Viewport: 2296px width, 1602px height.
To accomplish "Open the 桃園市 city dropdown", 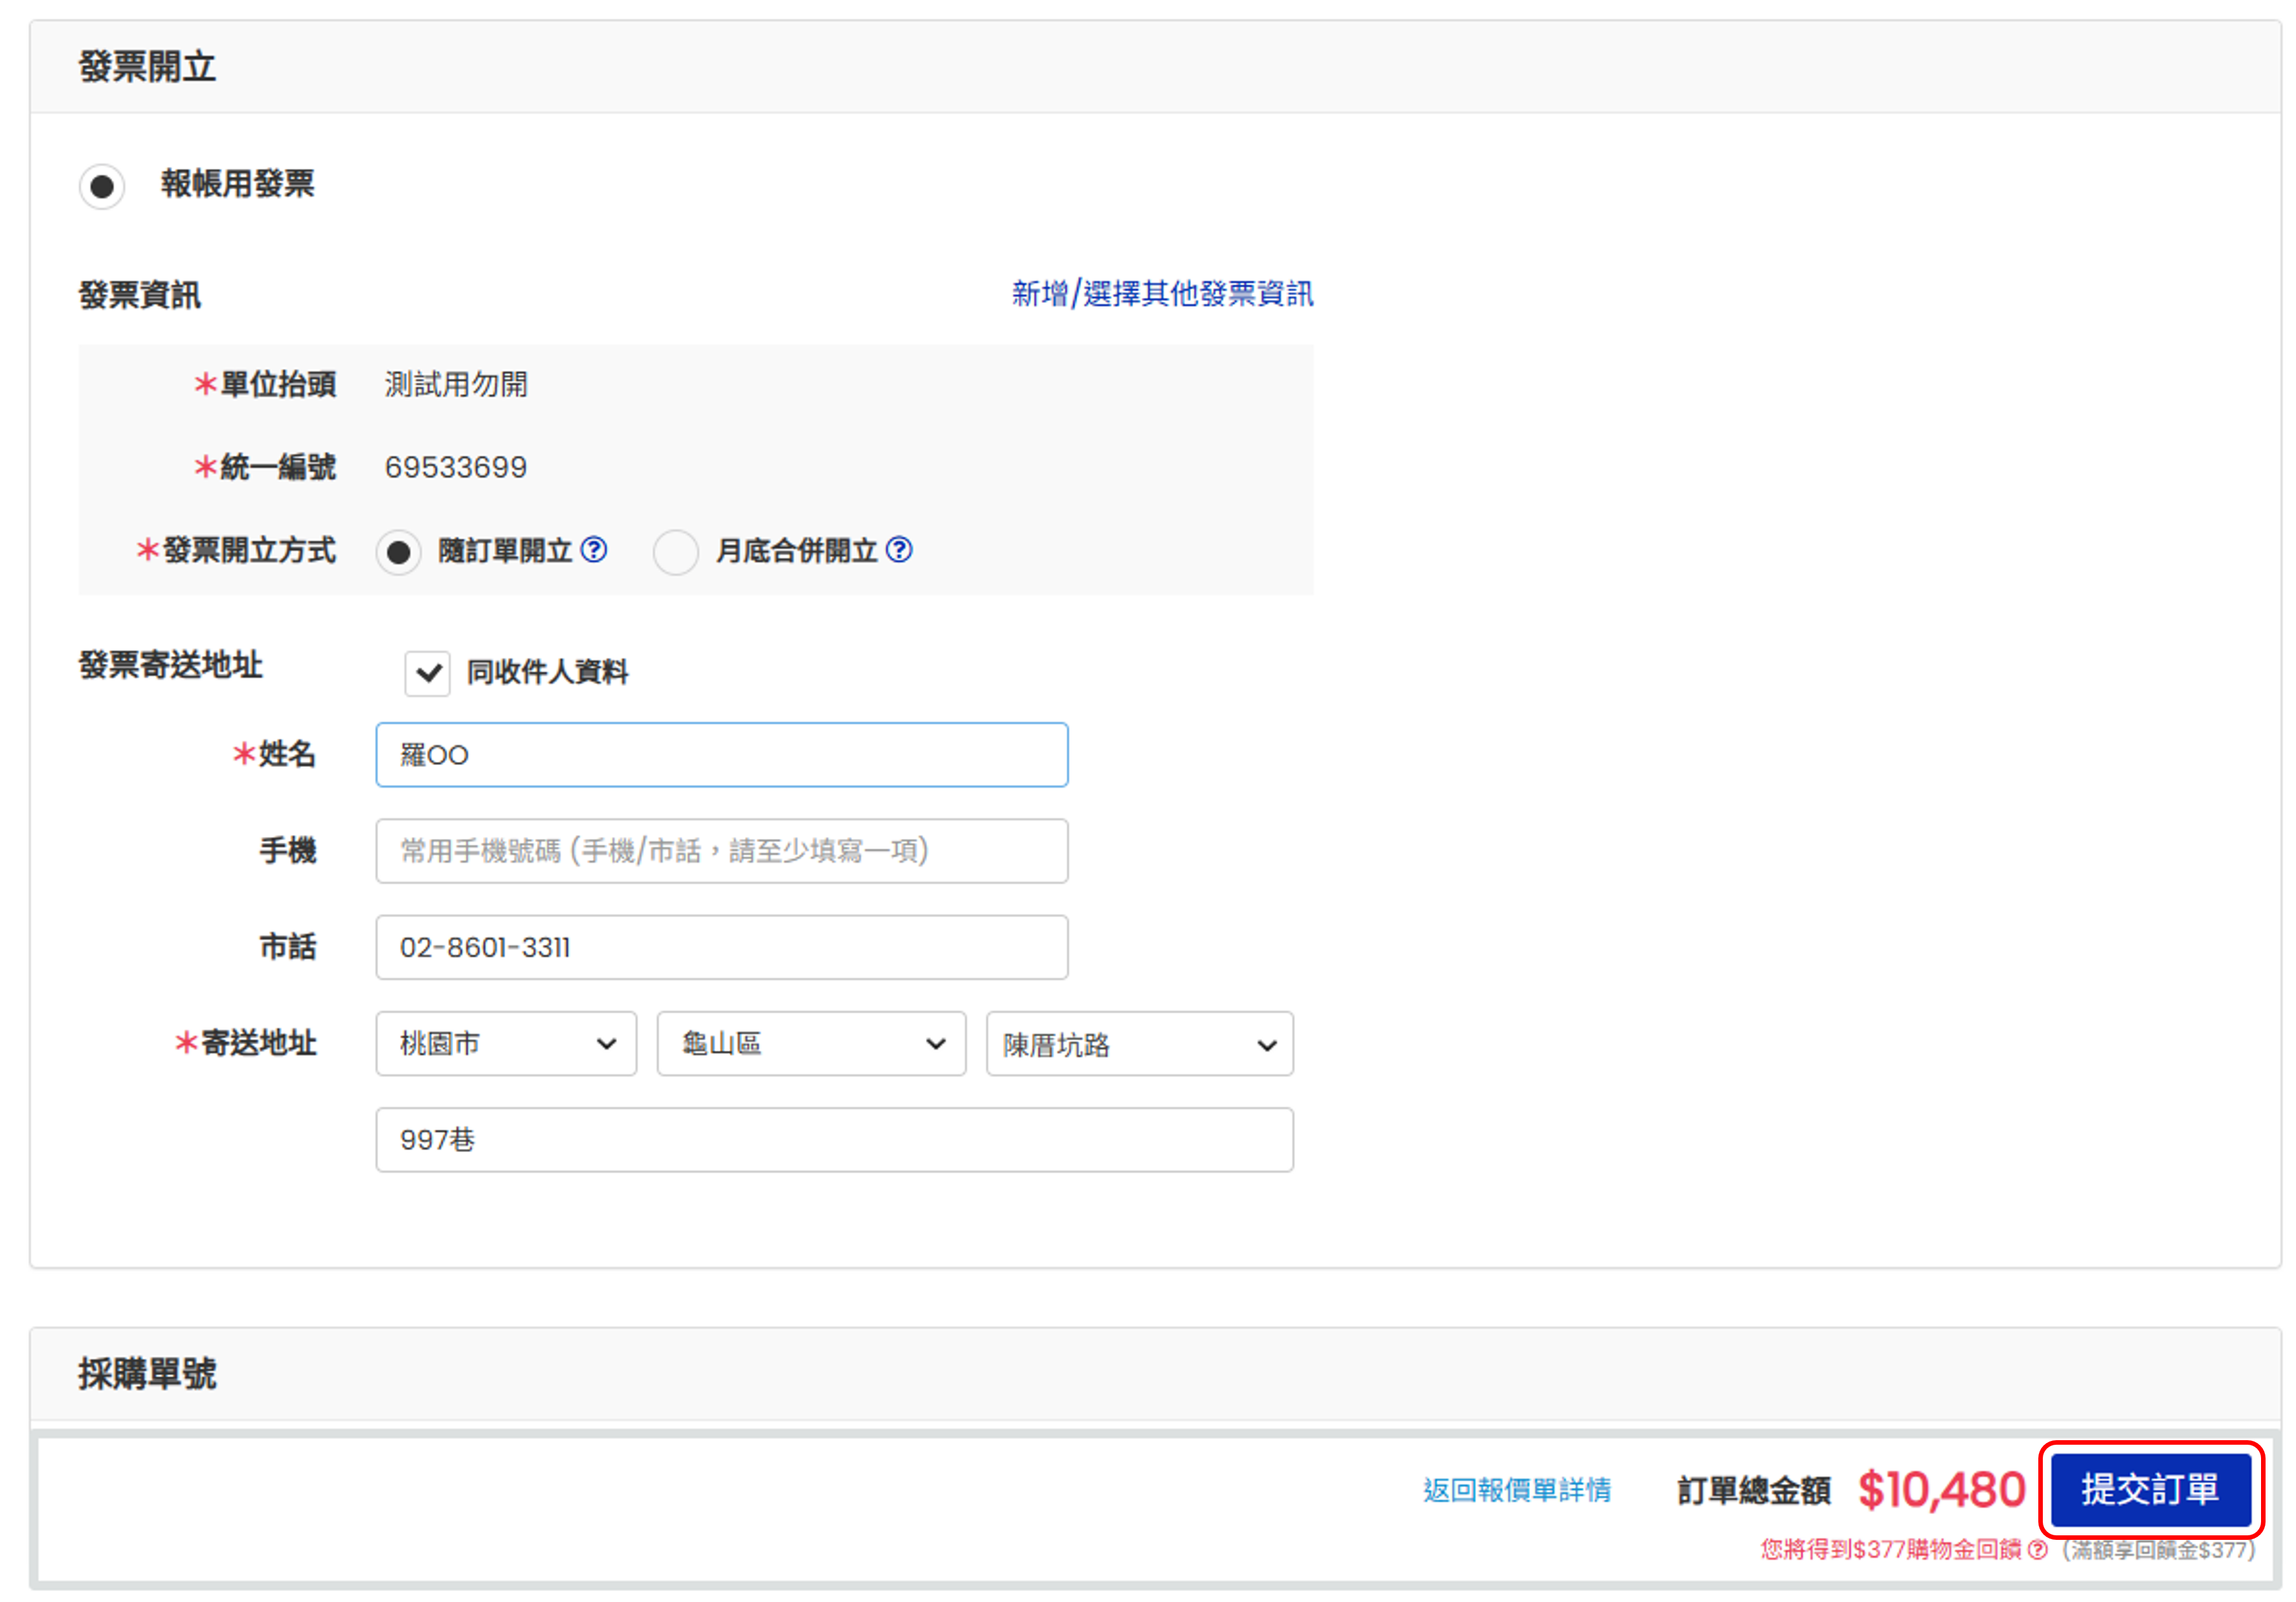I will (x=506, y=1043).
